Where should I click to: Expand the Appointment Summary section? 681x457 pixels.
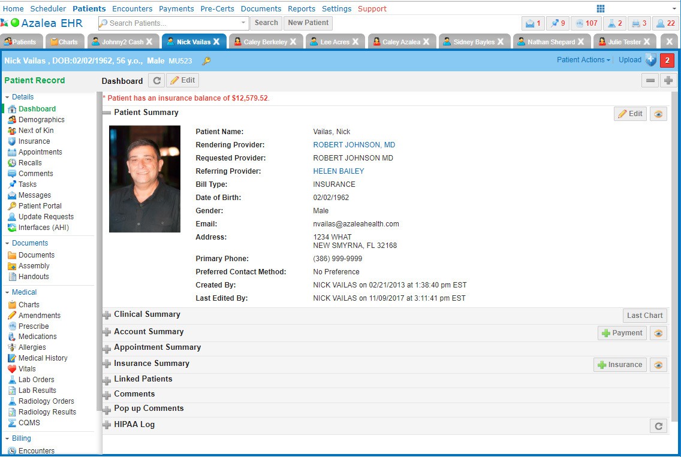pyautogui.click(x=107, y=348)
